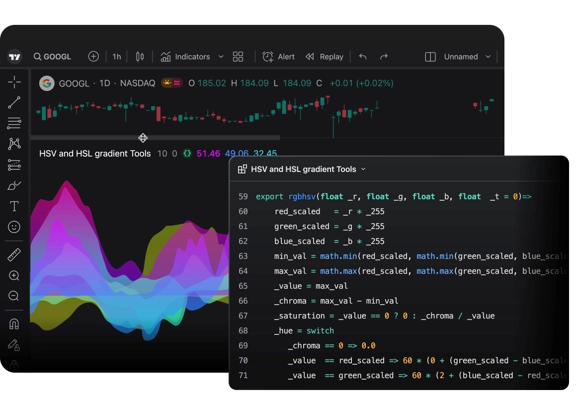Open the emoji icons tool
The image size is (577, 398).
(x=14, y=227)
